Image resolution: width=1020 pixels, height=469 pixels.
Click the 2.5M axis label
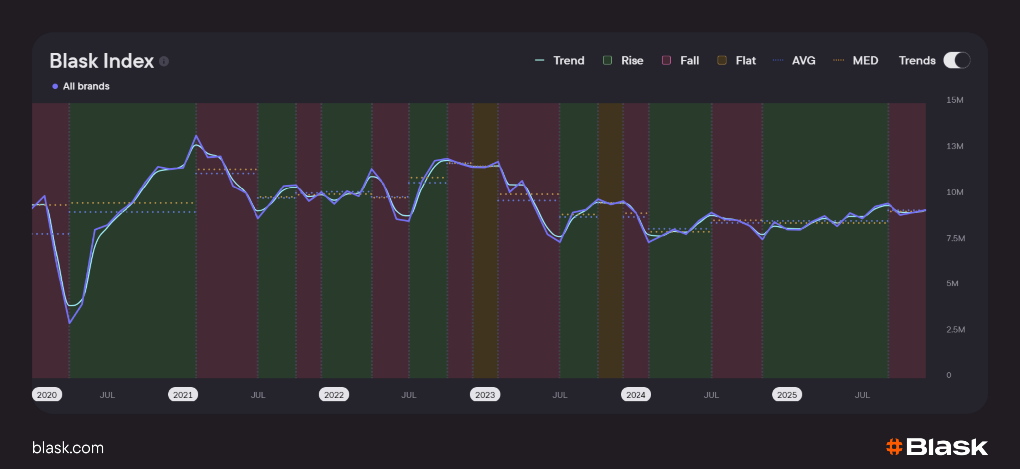[956, 330]
